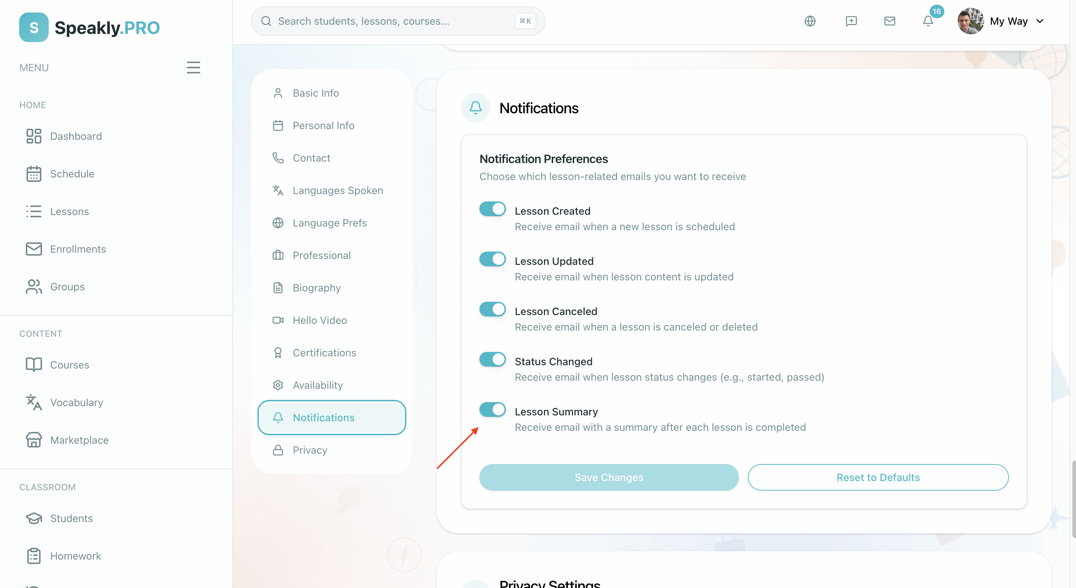This screenshot has width=1076, height=588.
Task: Toggle the Status Changed email switch
Action: coord(493,359)
